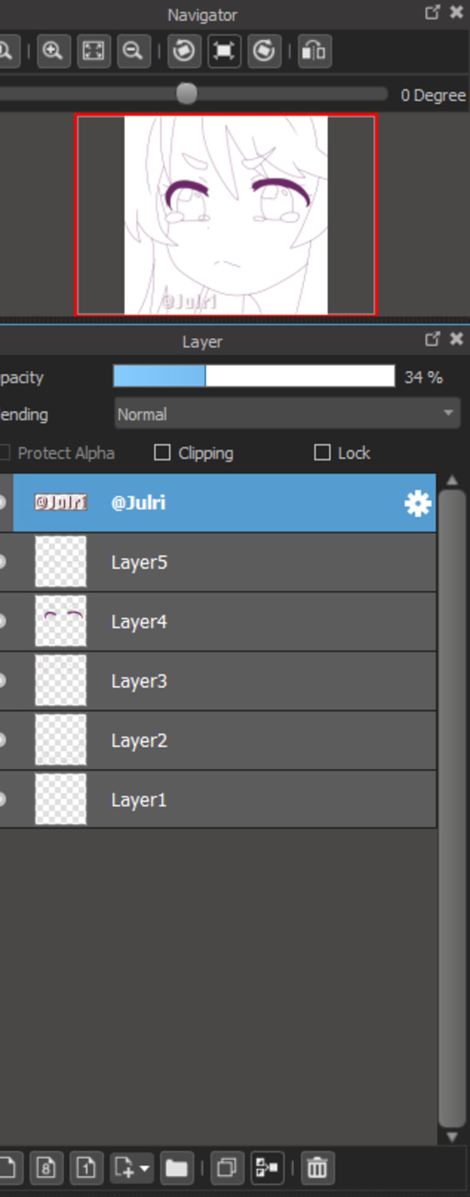Create a new layer folder
470x1197 pixels.
pyautogui.click(x=176, y=1167)
